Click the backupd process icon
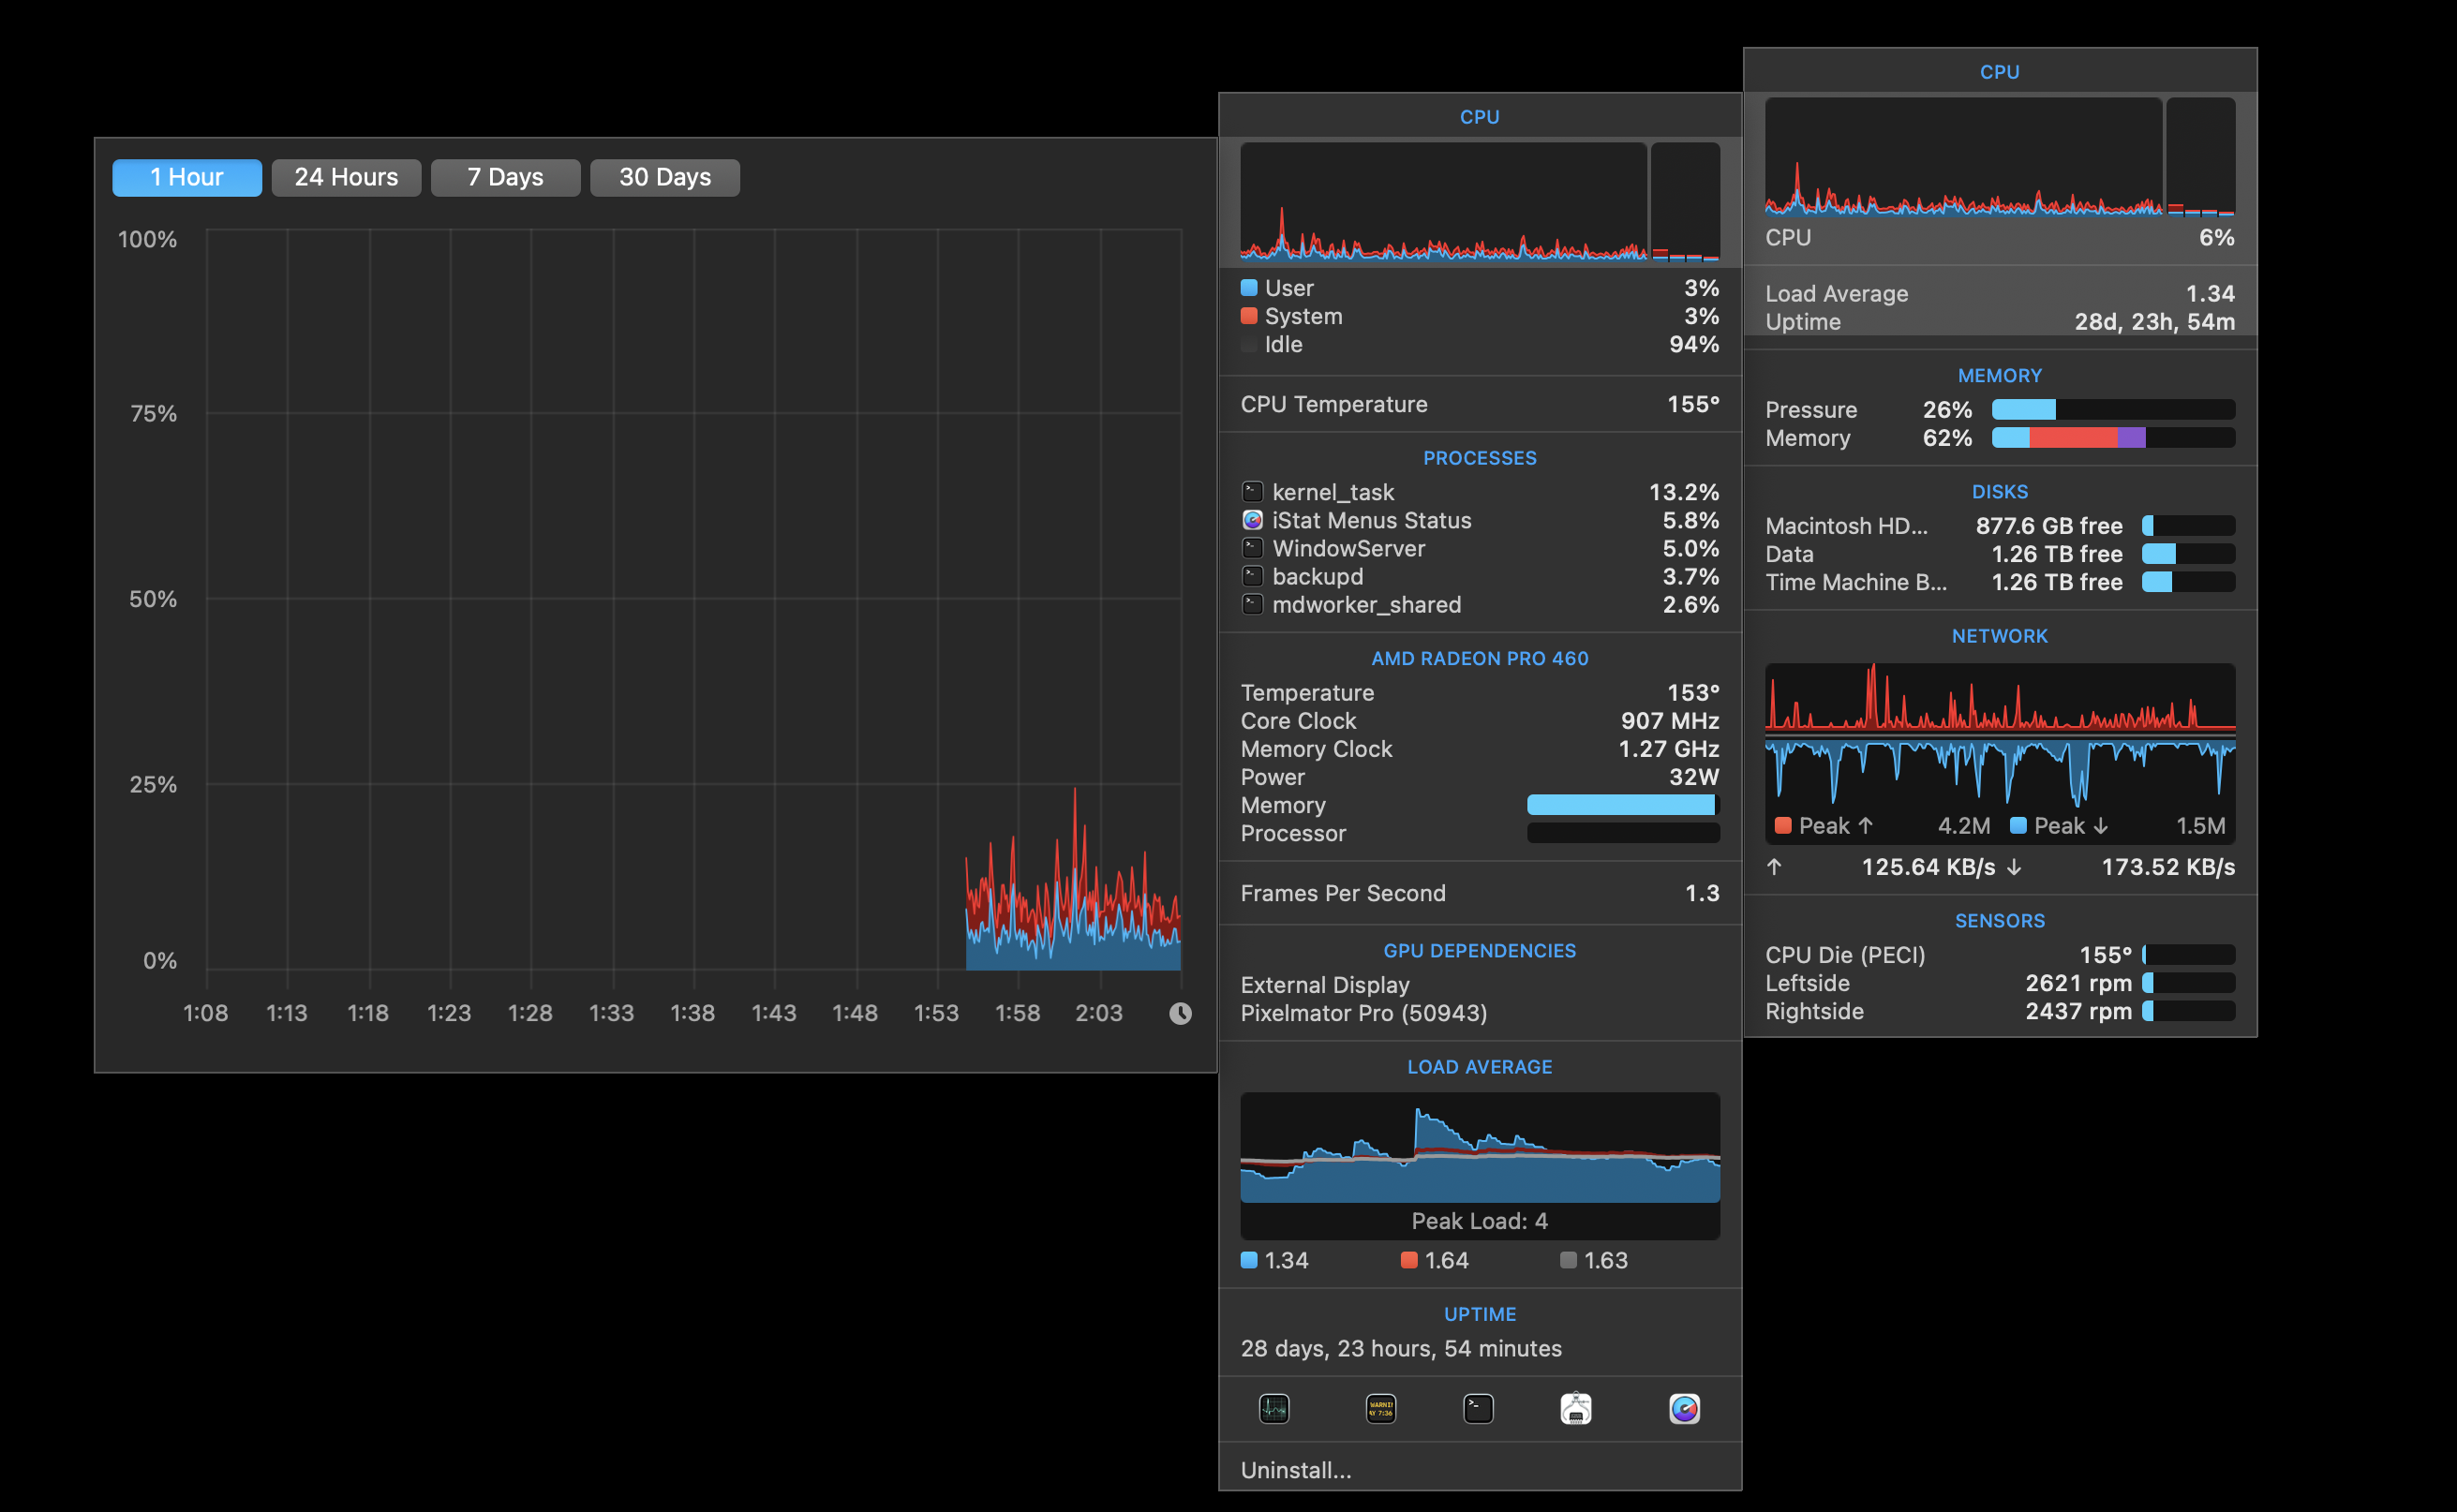 [x=1252, y=576]
